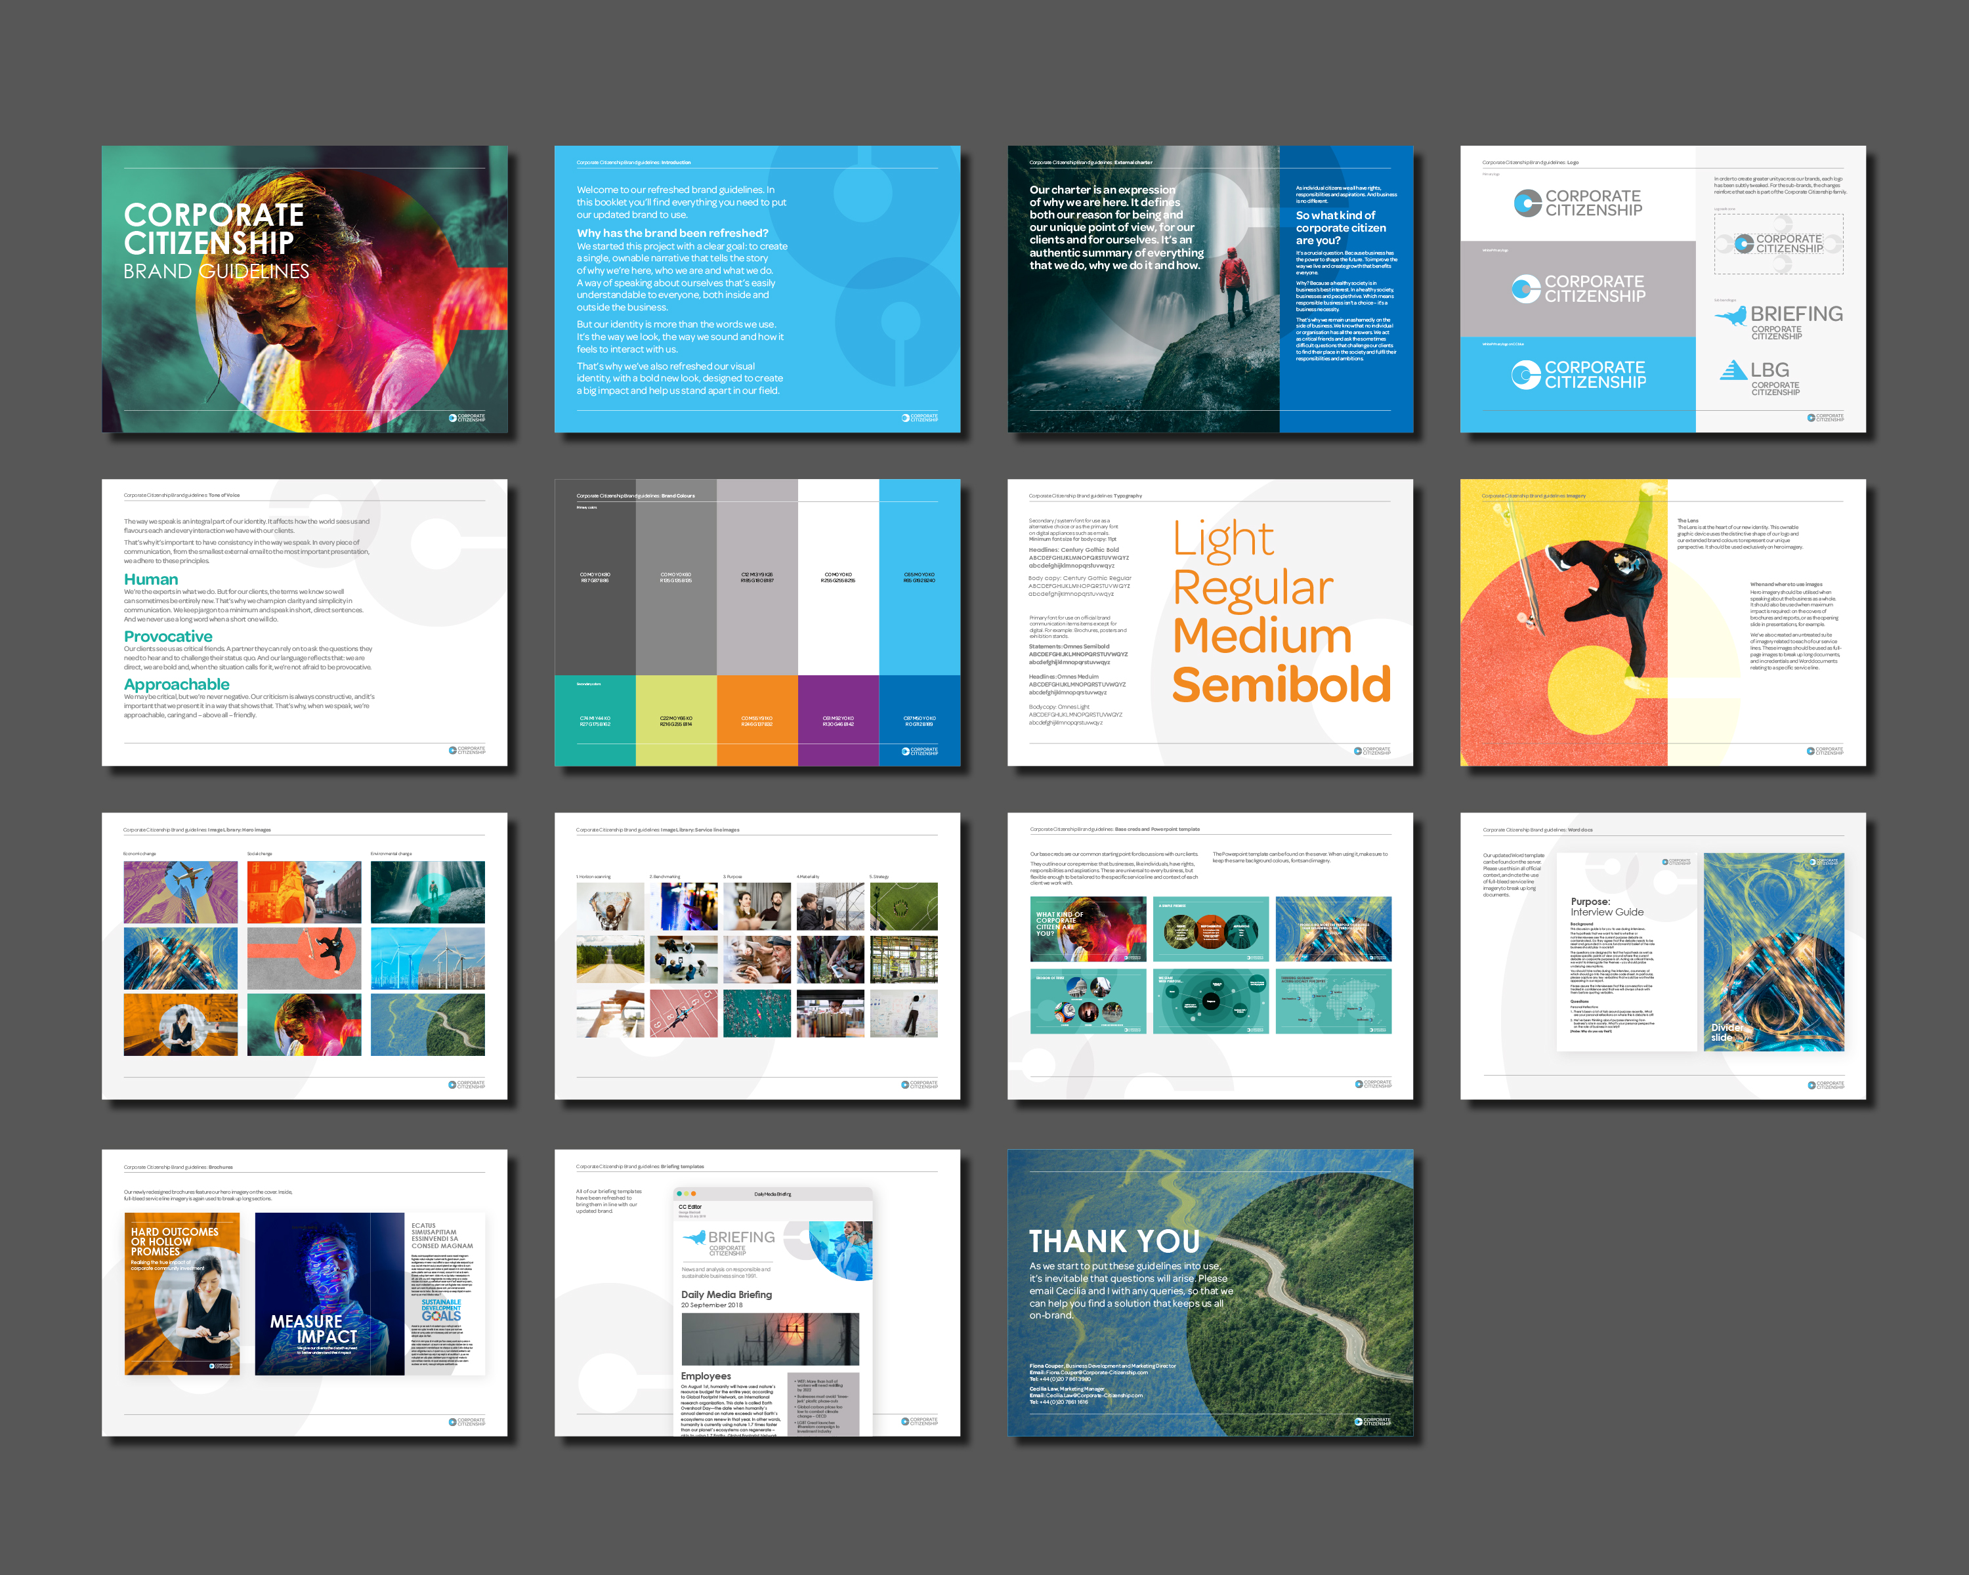Click the Briefing logo in the email template
This screenshot has height=1575, width=1969.
[x=729, y=1242]
